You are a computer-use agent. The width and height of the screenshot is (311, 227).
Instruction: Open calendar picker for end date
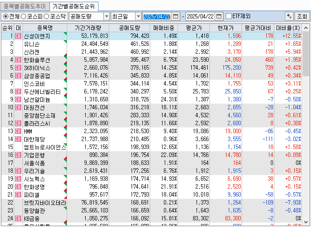219,16
